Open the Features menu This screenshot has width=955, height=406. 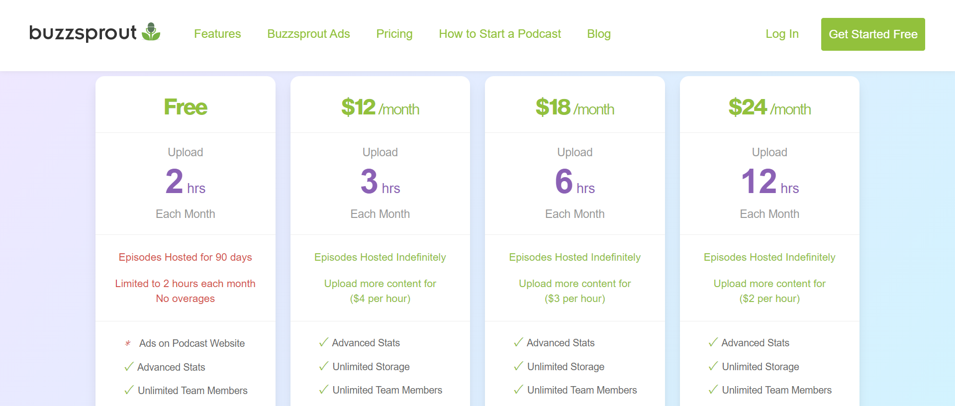tap(217, 34)
